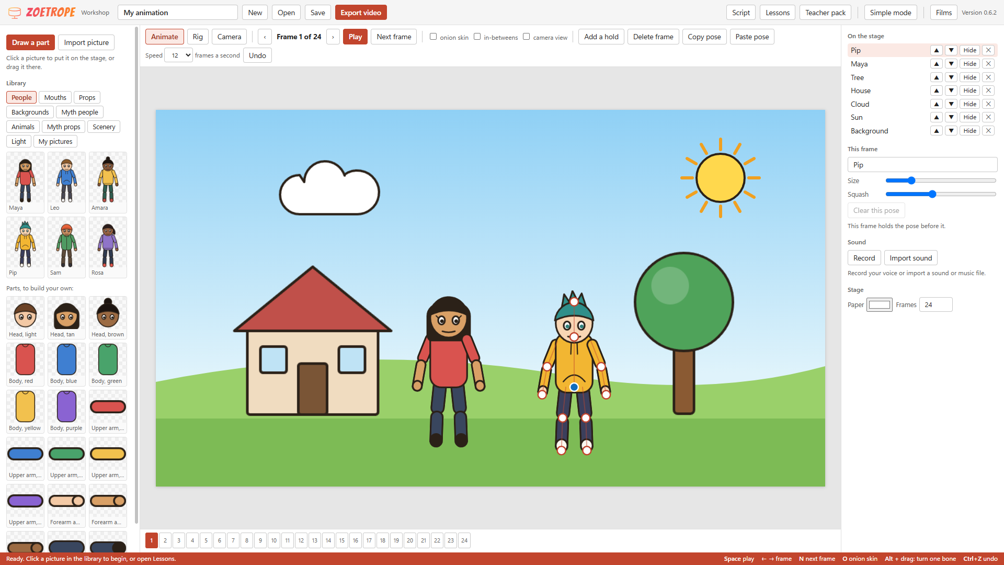Remove Tree from the stage
The image size is (1004, 565).
coord(988,77)
